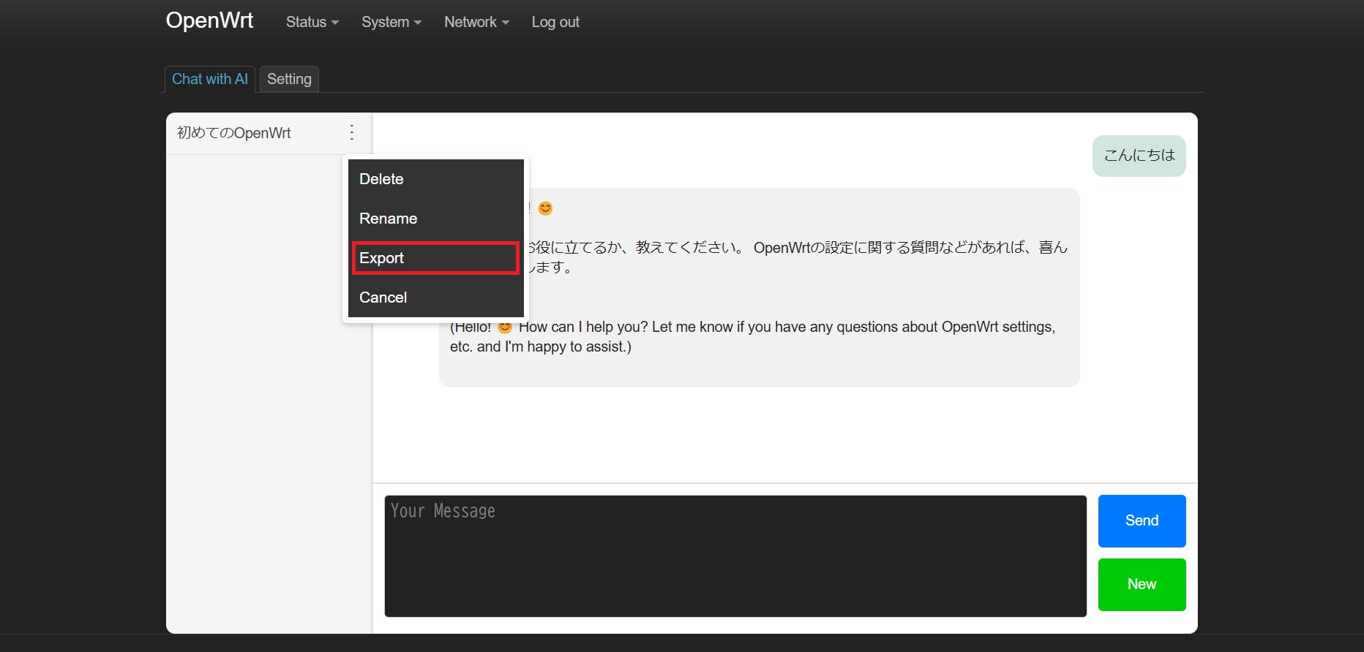This screenshot has width=1364, height=652.
Task: Choose Delete from the chat context menu
Action: click(x=436, y=179)
